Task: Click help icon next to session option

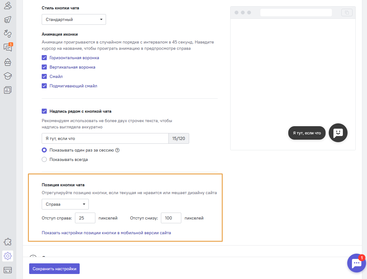Action: point(117,150)
